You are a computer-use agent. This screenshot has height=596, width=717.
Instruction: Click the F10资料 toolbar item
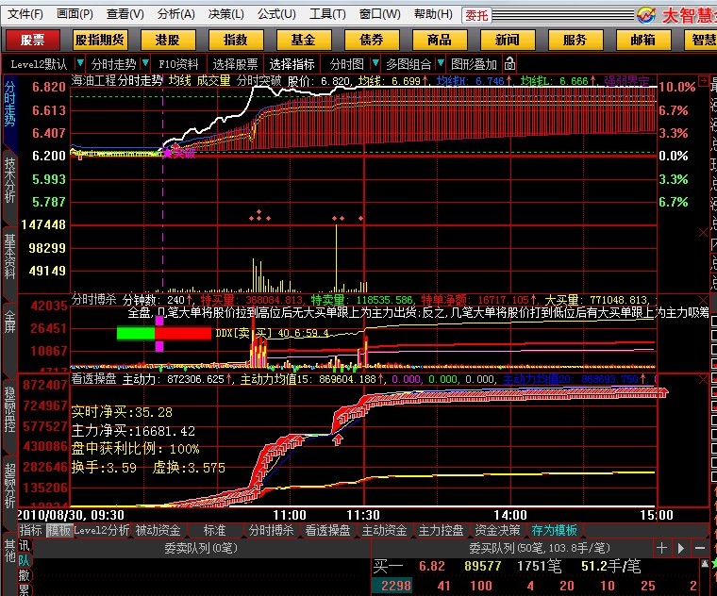click(178, 64)
